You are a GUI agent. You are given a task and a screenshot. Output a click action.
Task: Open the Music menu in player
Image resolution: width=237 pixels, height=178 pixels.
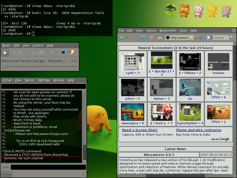click(6, 45)
